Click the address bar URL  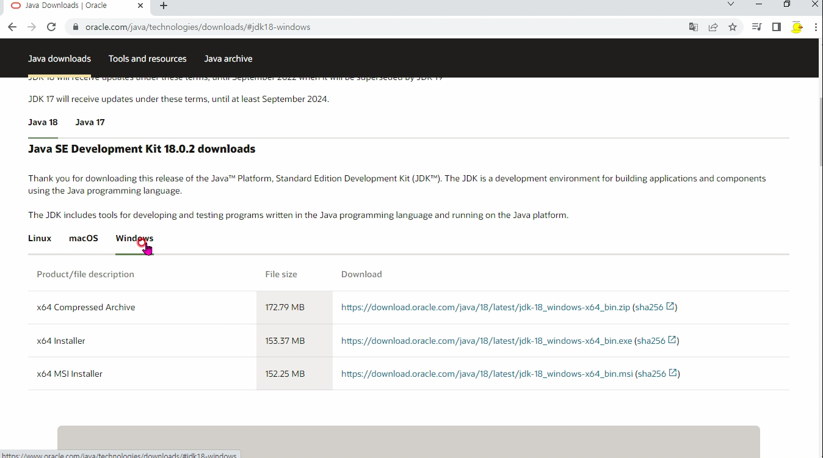(198, 27)
